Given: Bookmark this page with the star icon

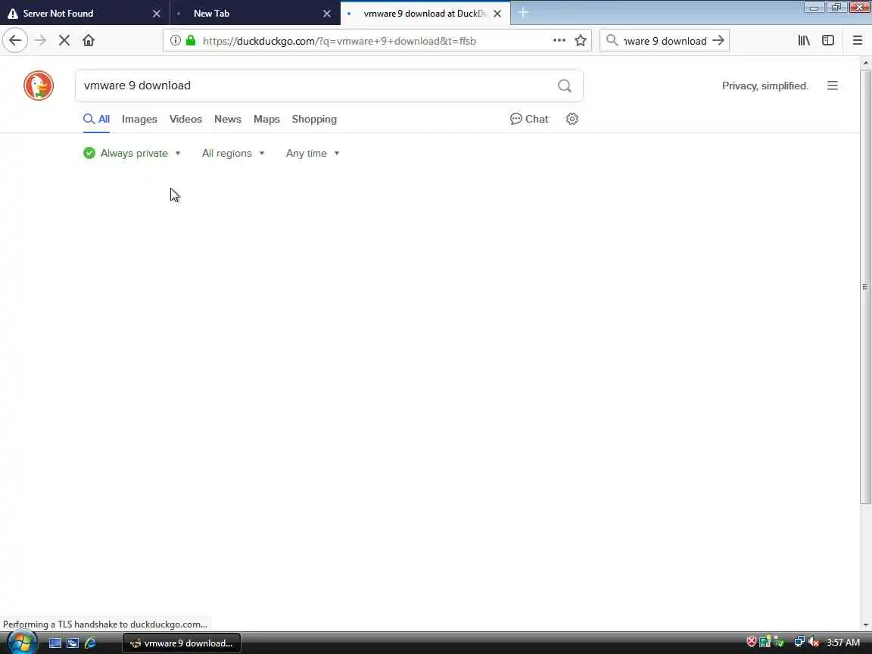Looking at the screenshot, I should click(x=581, y=41).
